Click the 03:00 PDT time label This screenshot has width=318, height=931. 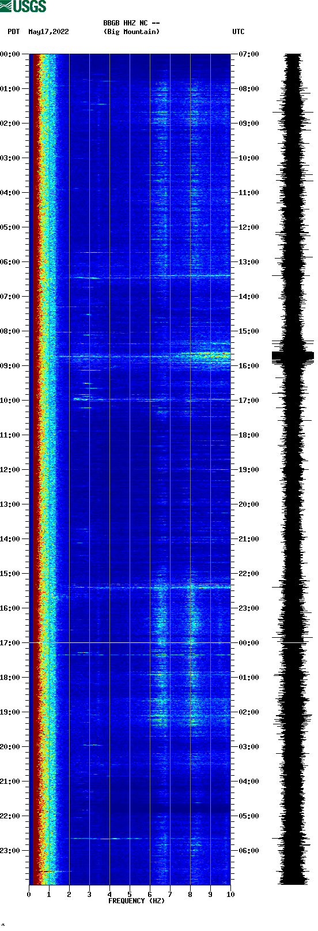[x=10, y=158]
